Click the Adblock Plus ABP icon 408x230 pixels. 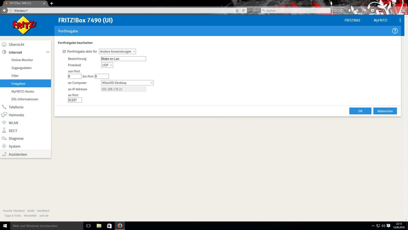(x=380, y=10)
